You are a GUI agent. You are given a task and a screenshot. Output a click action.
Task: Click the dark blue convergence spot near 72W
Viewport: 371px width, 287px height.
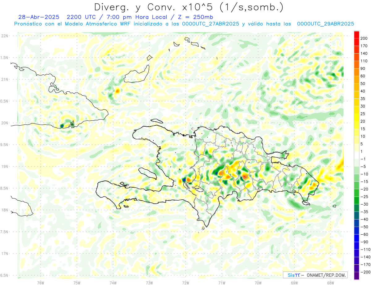tap(184, 180)
